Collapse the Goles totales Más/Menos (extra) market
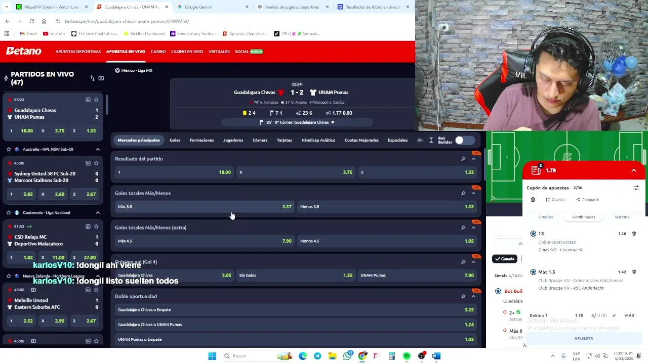 tap(473, 227)
